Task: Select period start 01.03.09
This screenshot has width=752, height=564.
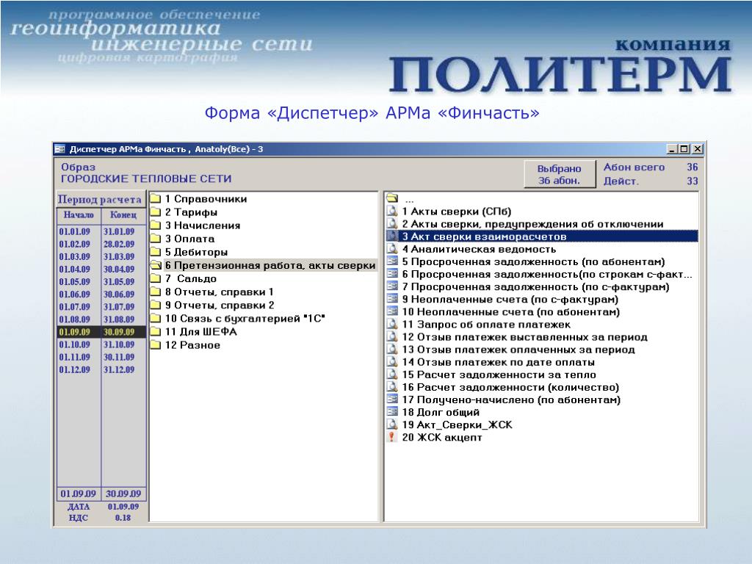Action: tap(75, 256)
